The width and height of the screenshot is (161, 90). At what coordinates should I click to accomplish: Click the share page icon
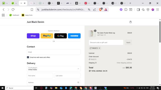tap(95, 9)
